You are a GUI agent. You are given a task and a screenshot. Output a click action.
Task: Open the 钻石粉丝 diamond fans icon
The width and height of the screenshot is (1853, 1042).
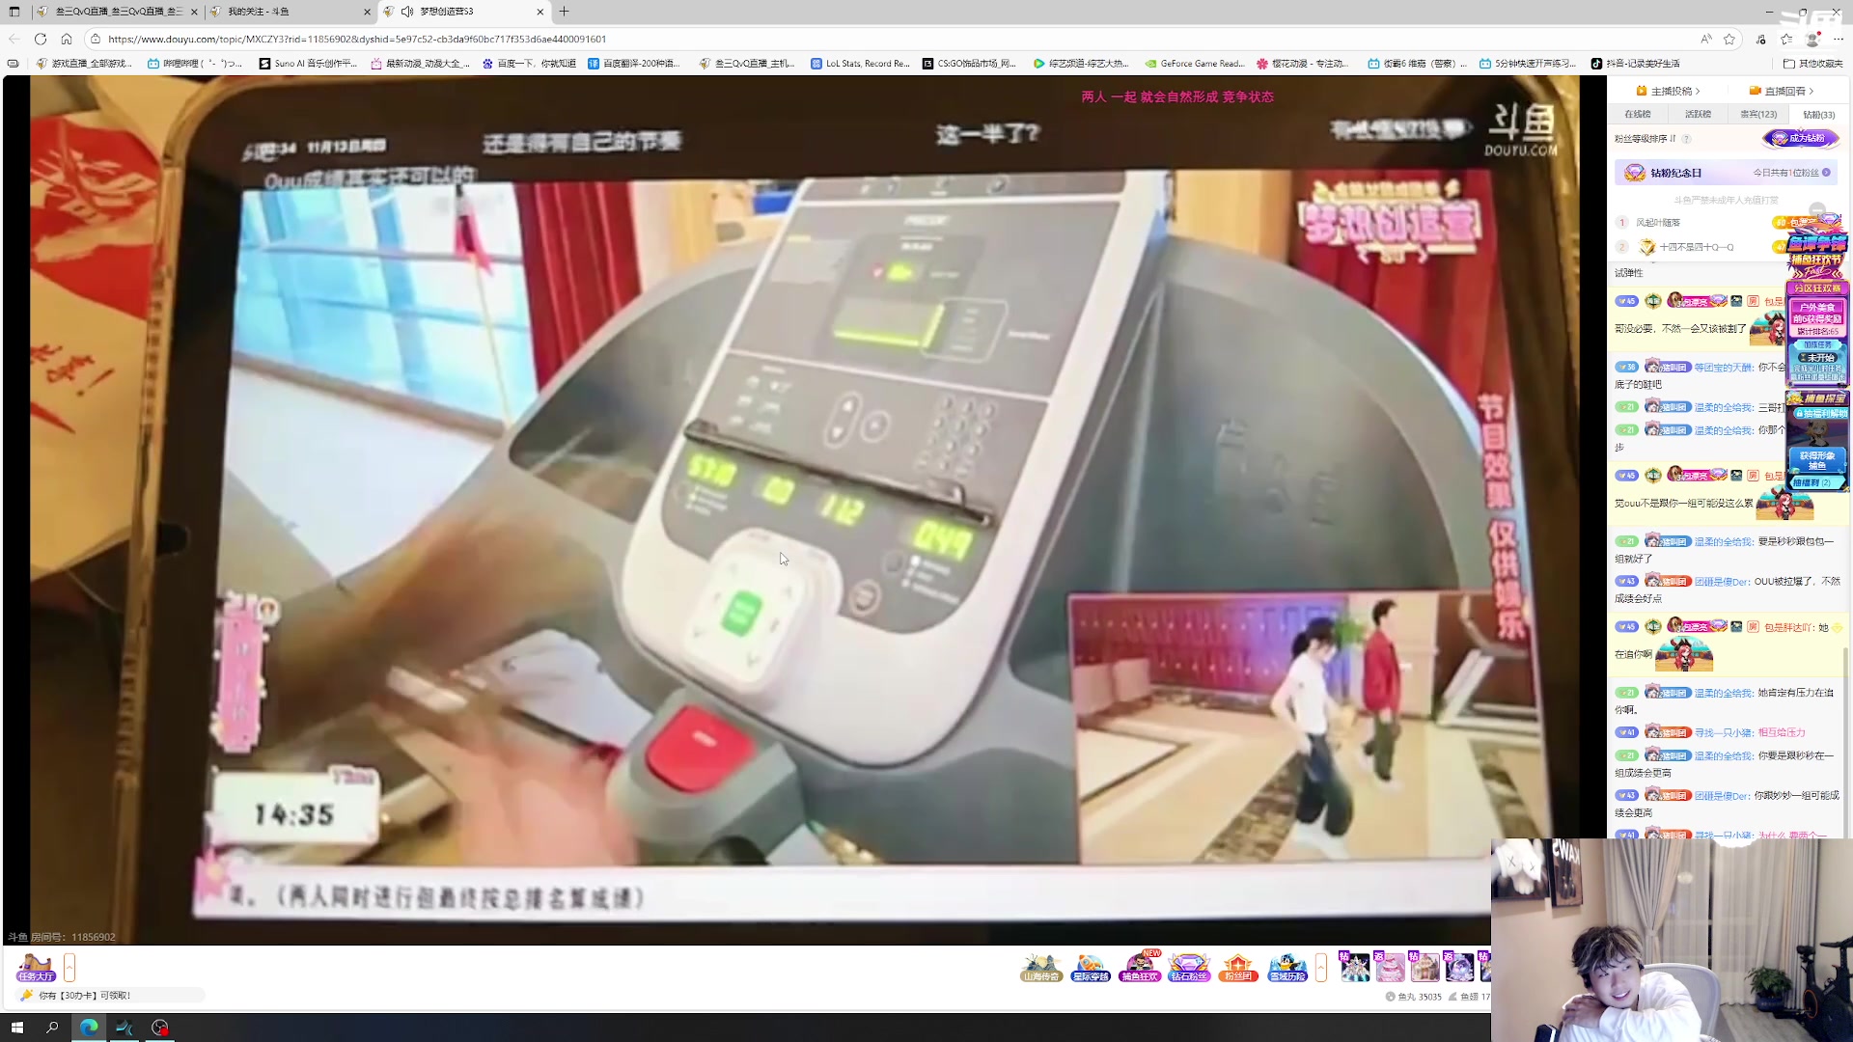pyautogui.click(x=1190, y=968)
